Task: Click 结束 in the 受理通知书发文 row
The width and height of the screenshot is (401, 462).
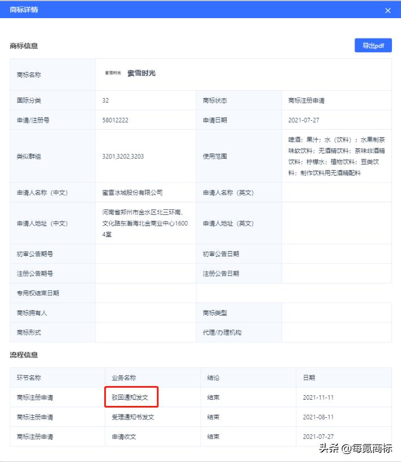Action: [x=213, y=417]
